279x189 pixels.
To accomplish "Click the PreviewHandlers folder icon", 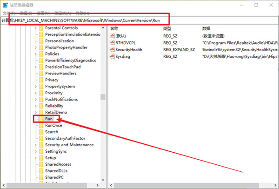I will 41,74.
